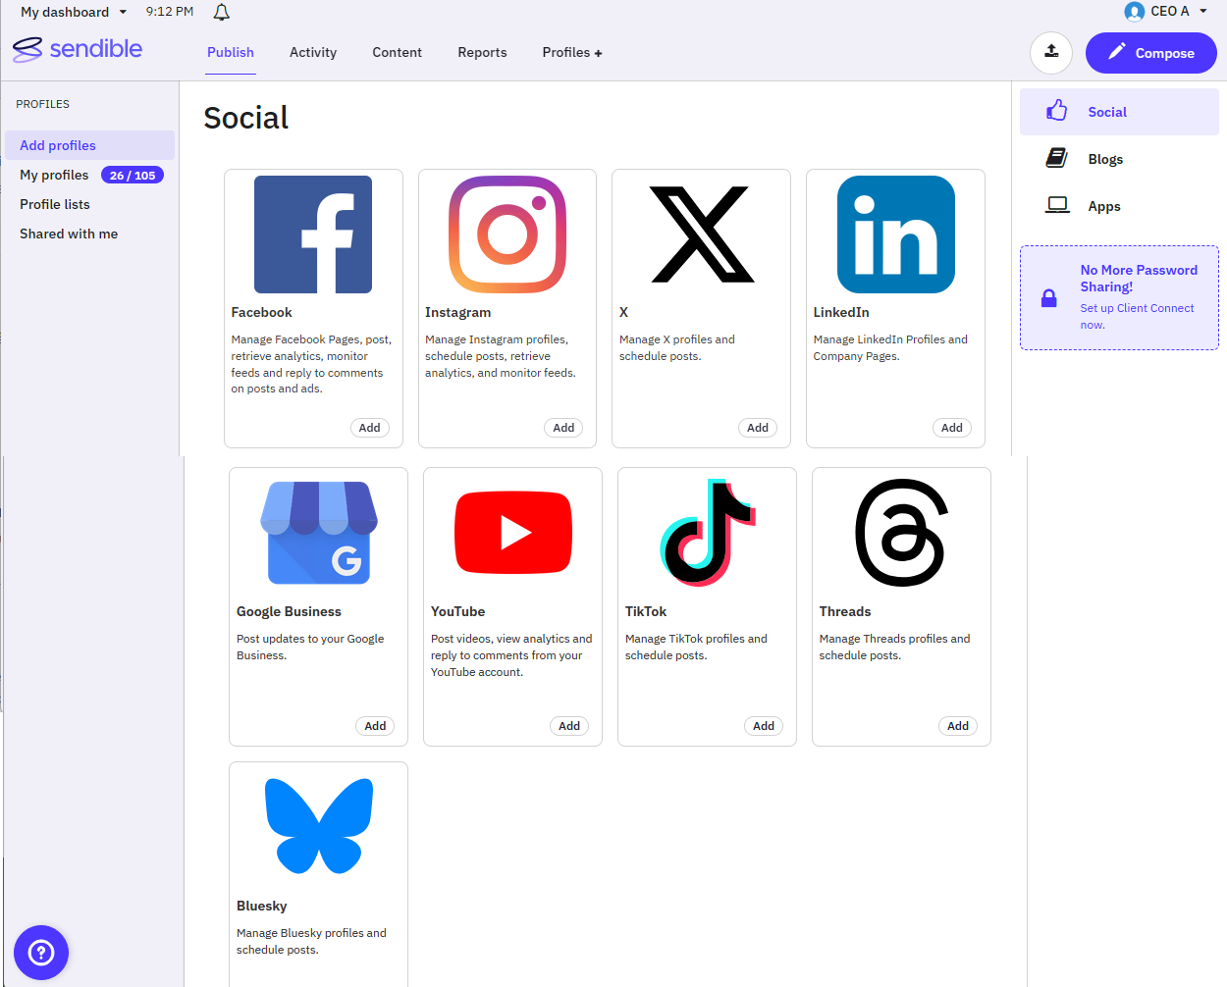Click the 26 / 105 profiles badge
The height and width of the screenshot is (987, 1227).
[133, 176]
